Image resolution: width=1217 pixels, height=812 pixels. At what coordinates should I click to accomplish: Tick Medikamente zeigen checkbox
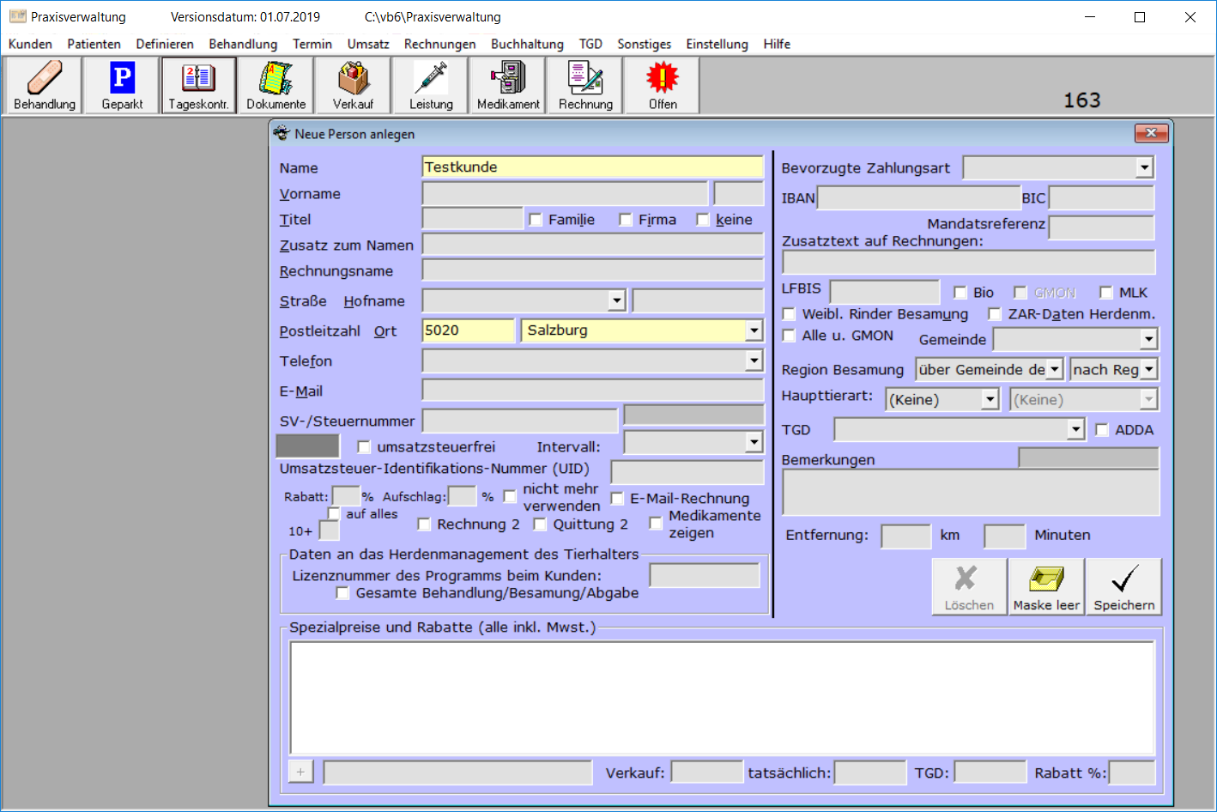[x=656, y=524]
